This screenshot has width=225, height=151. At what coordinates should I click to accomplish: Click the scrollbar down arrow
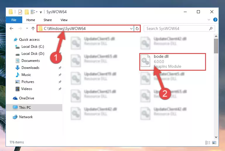tap(216, 137)
